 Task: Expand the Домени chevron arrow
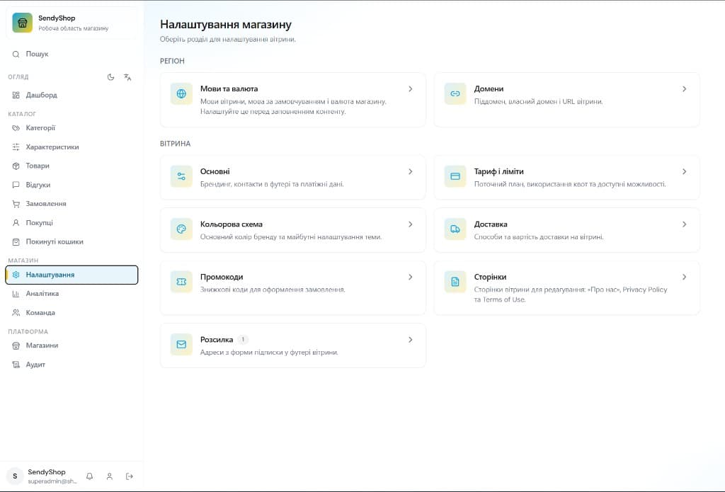coord(685,88)
